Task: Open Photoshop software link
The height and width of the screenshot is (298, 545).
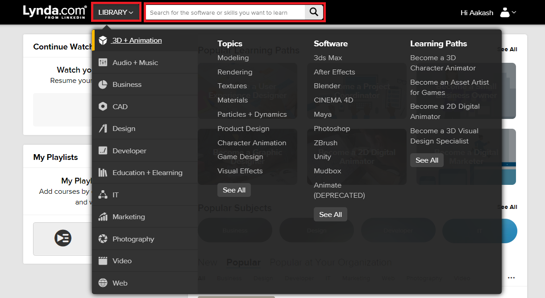Action: (332, 129)
